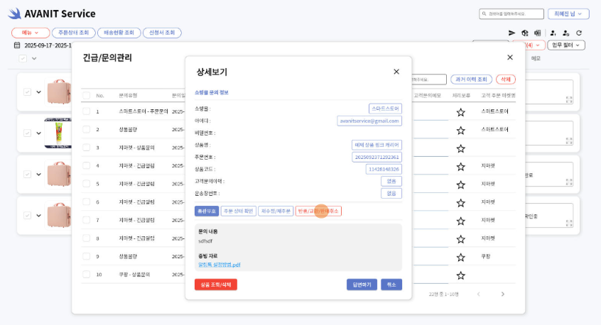Select the 주문 상태 확인 tab
This screenshot has width=601, height=325.
(x=239, y=211)
